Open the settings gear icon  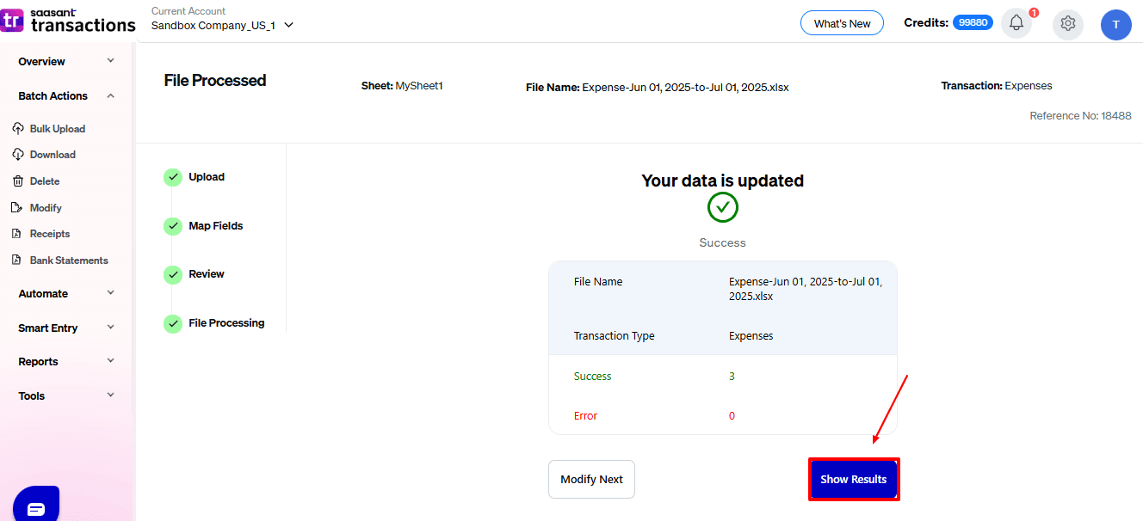click(x=1067, y=23)
